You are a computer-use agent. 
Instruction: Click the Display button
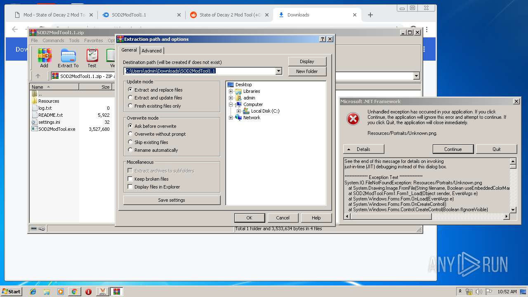point(307,61)
